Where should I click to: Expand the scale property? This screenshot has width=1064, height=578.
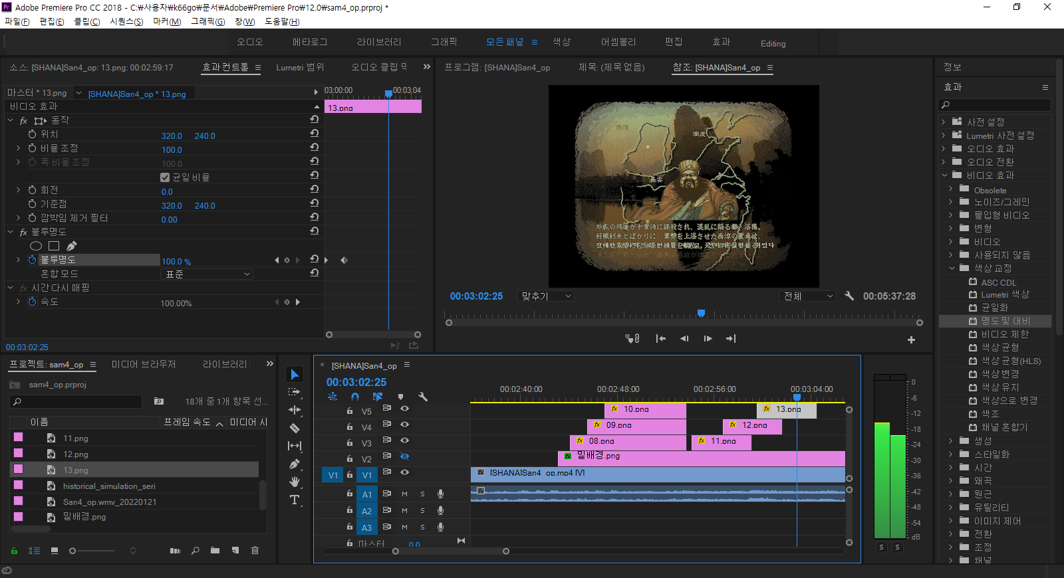[18, 148]
